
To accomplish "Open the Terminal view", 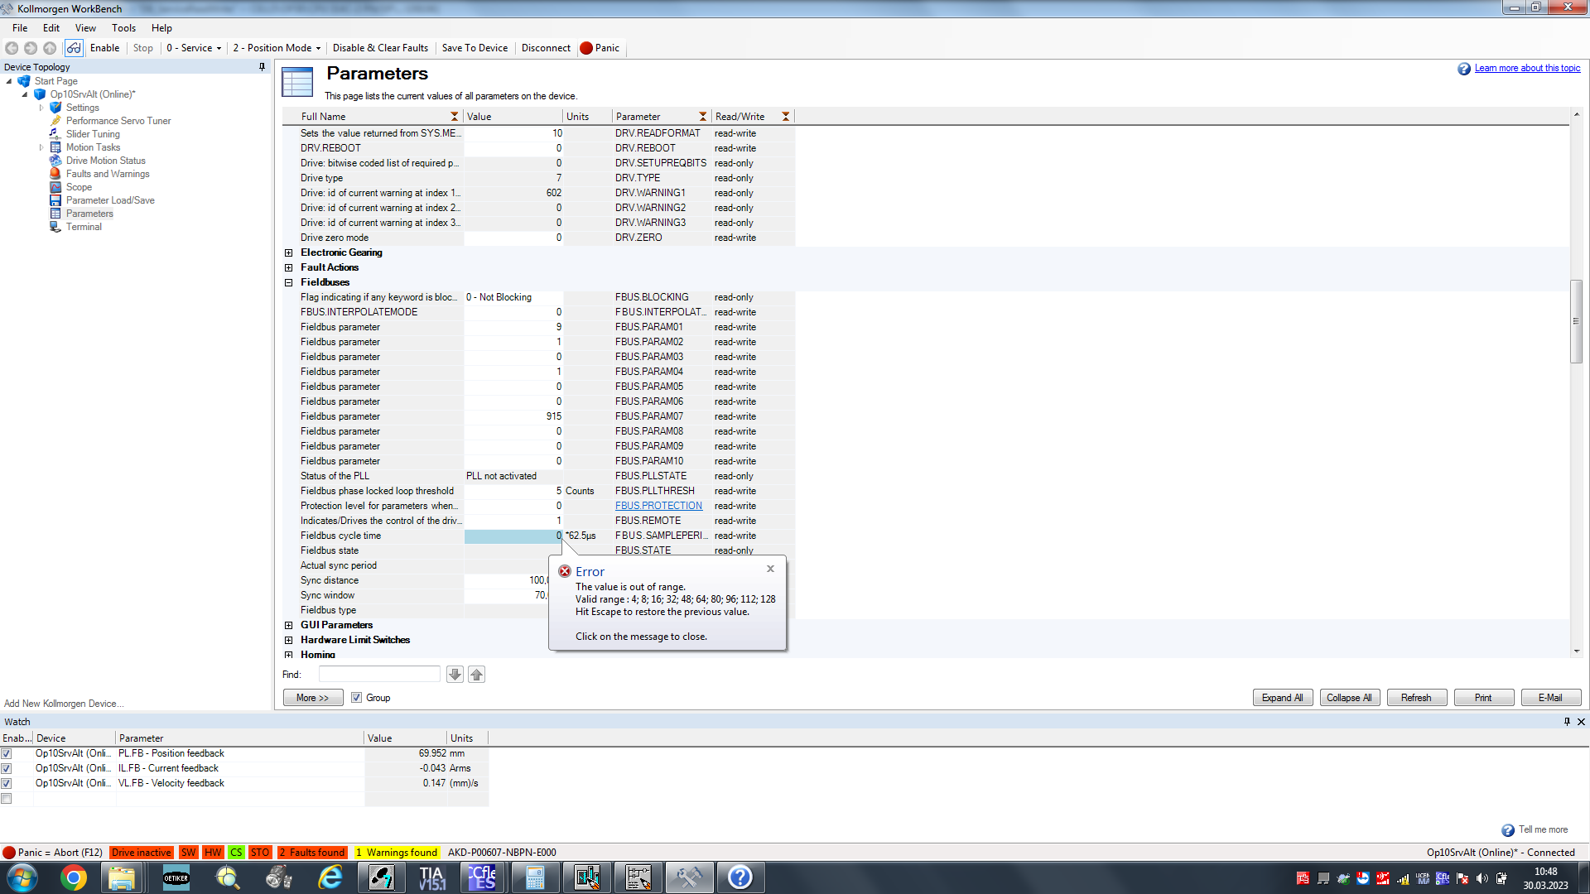I will pos(84,227).
